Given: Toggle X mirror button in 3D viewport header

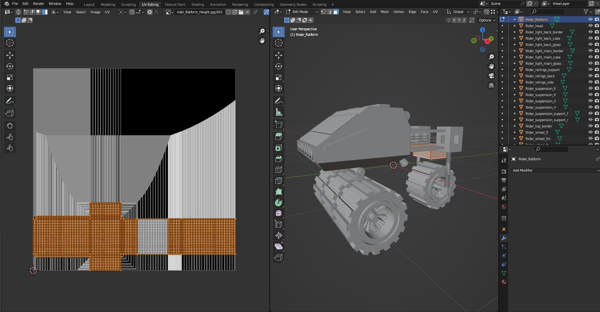Looking at the screenshot, I should pos(454,20).
